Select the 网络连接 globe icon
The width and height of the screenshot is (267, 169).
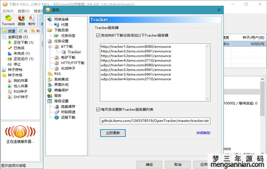(x=50, y=19)
